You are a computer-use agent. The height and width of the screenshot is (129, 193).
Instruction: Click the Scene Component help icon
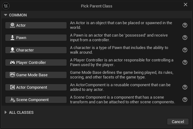(185, 100)
